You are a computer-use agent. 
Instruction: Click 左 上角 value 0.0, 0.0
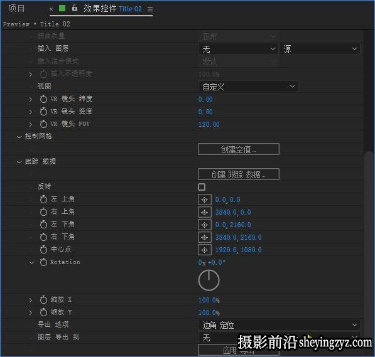(x=227, y=200)
